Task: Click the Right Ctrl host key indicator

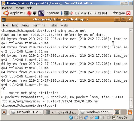Action: (120, 118)
